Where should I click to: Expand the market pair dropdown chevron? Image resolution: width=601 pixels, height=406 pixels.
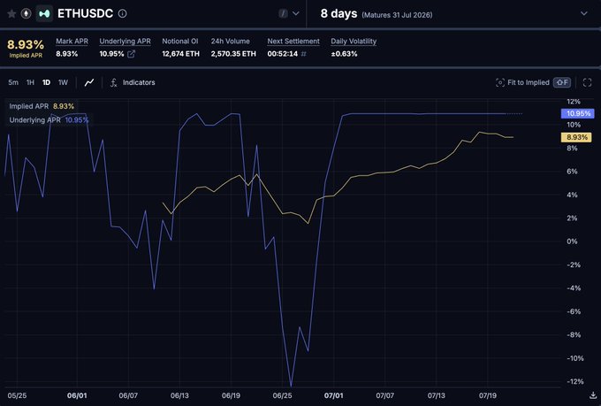tap(296, 13)
